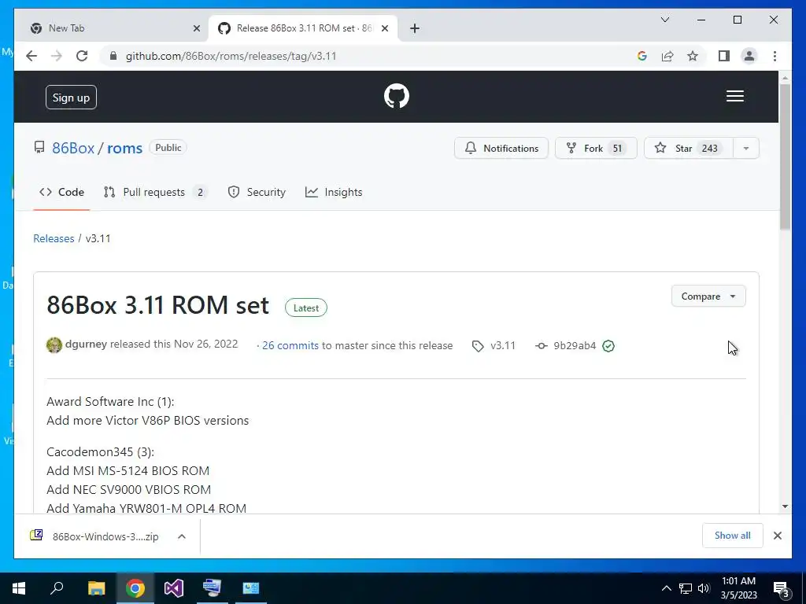Bookmark this page with star icon
The width and height of the screenshot is (806, 604).
pyautogui.click(x=693, y=56)
